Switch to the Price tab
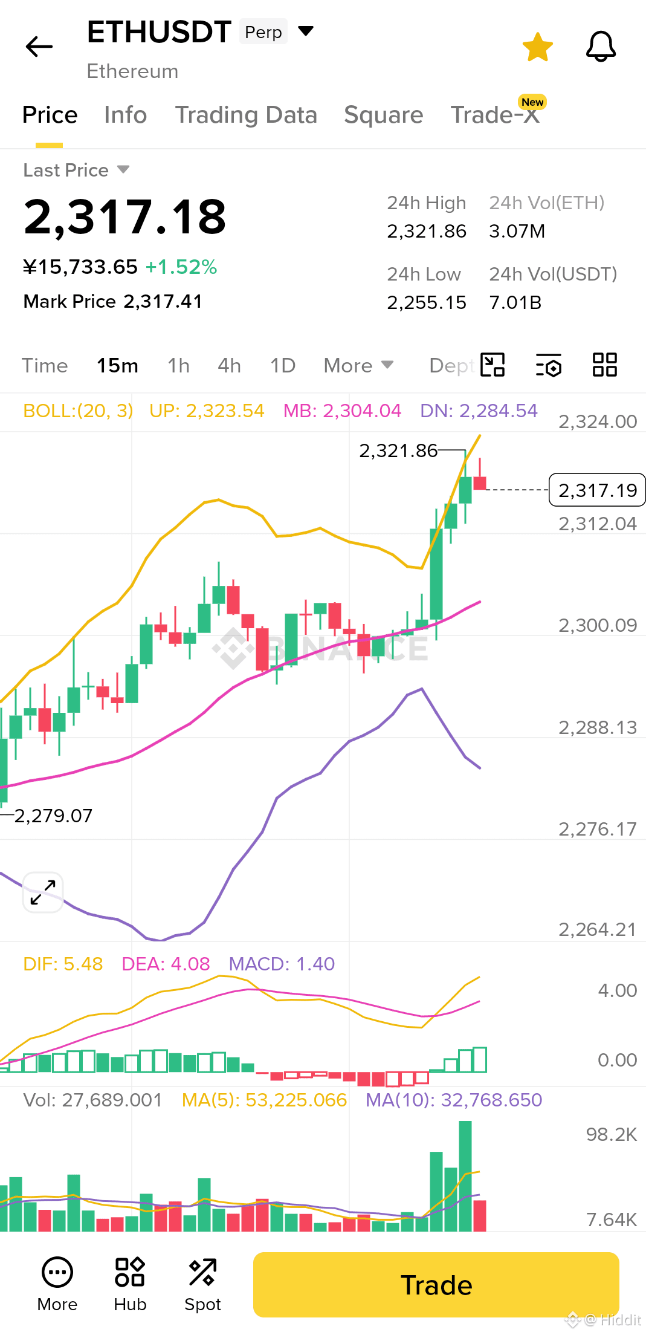646x1335 pixels. pos(50,115)
